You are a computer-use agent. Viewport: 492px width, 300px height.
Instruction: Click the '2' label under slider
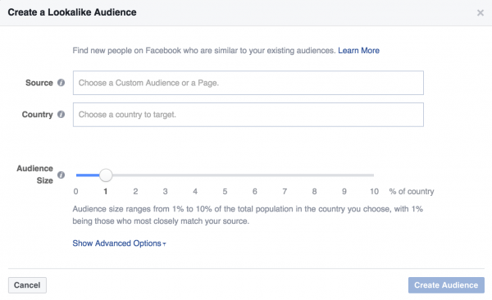135,192
